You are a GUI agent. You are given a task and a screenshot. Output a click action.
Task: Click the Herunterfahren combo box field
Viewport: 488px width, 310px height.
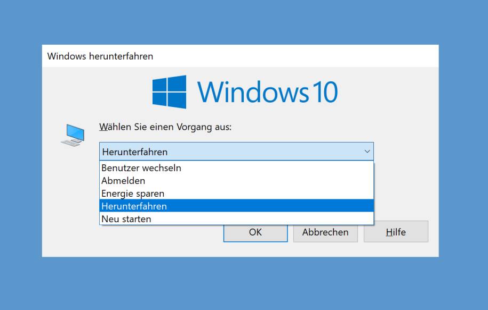pyautogui.click(x=236, y=152)
